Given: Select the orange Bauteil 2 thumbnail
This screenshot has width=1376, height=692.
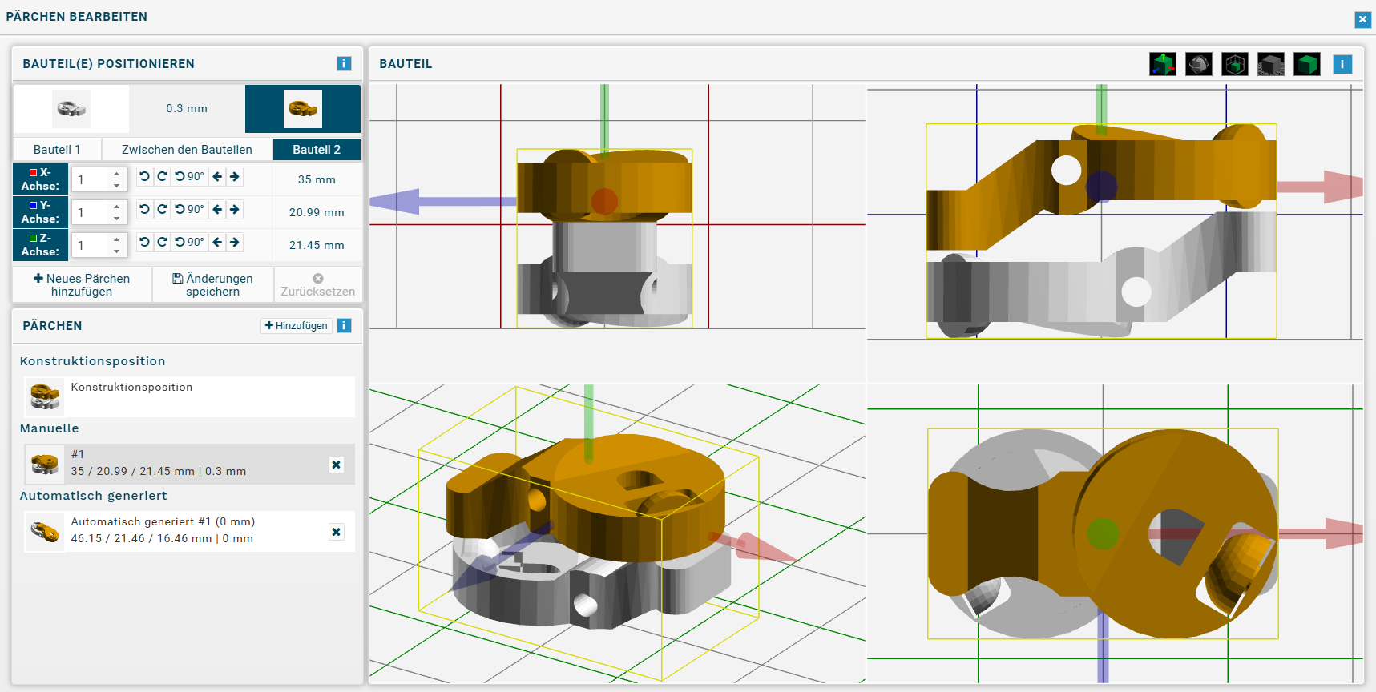Looking at the screenshot, I should (x=303, y=108).
